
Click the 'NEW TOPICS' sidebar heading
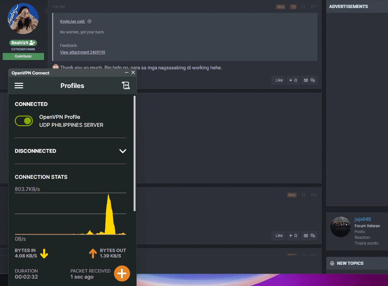tap(350, 263)
